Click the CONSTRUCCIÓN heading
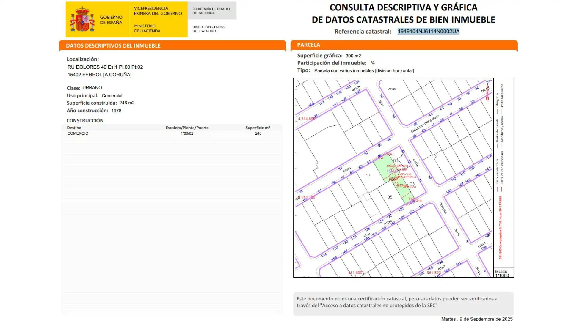The image size is (571, 321). 85,121
